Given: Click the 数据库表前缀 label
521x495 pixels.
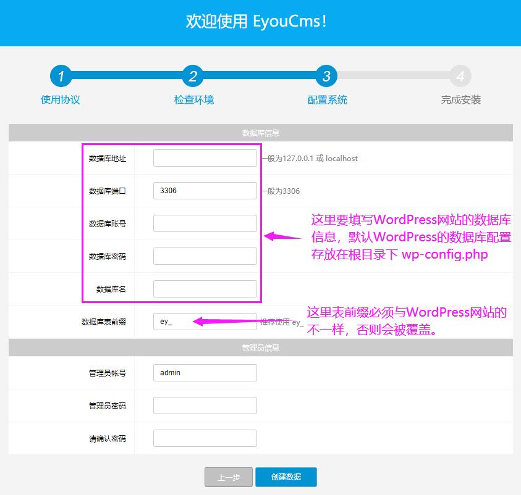Looking at the screenshot, I should click(104, 322).
